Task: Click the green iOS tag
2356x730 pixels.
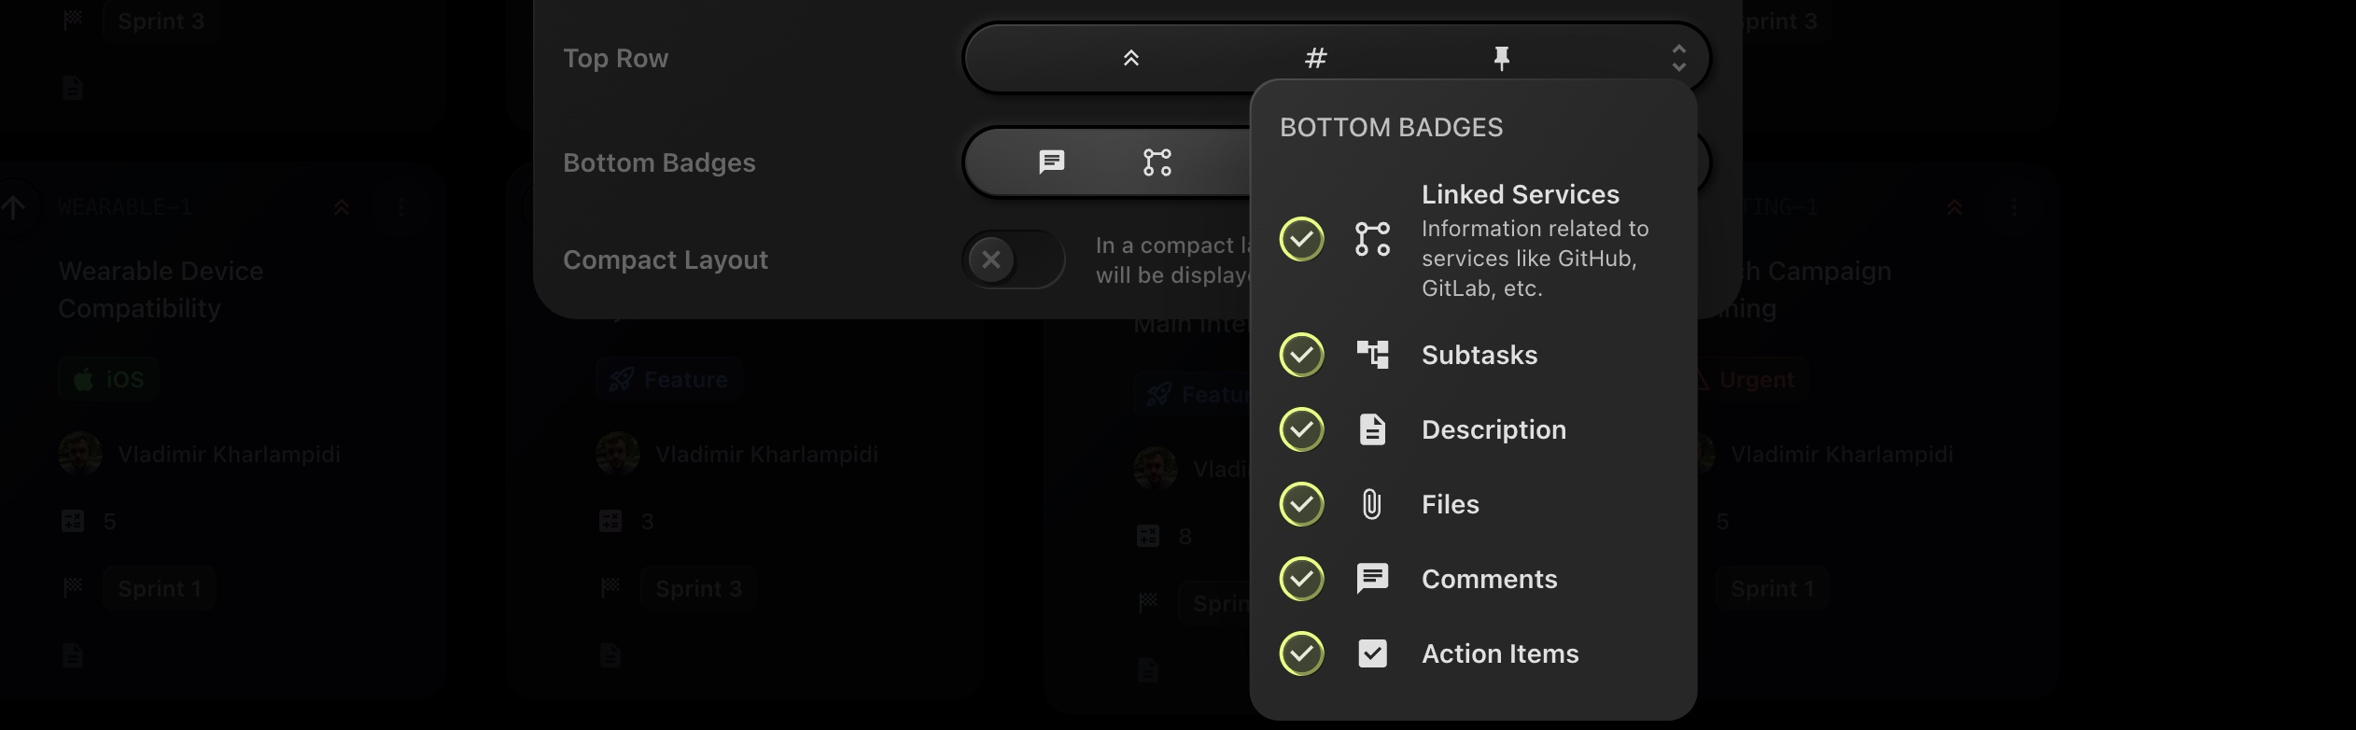Action: [x=109, y=379]
